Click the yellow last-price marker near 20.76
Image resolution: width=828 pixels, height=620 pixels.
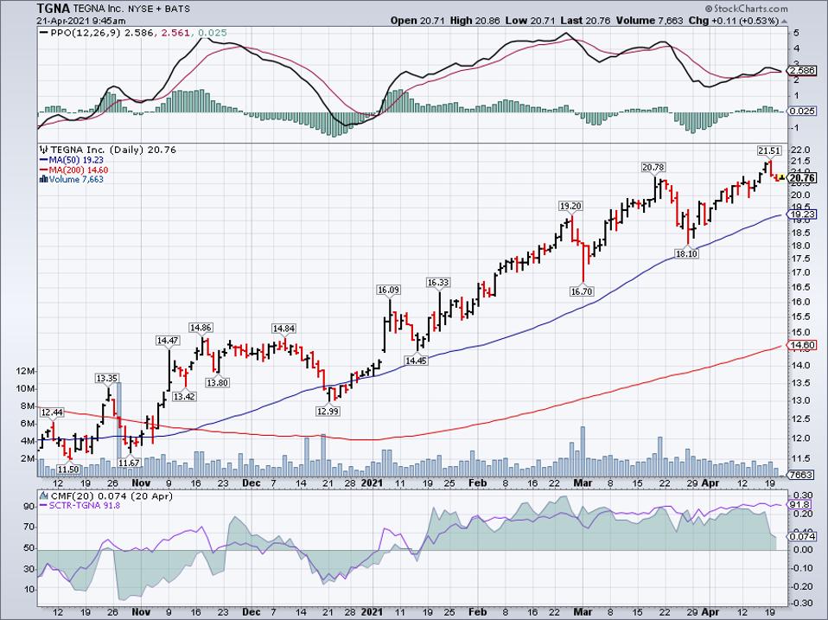point(782,177)
